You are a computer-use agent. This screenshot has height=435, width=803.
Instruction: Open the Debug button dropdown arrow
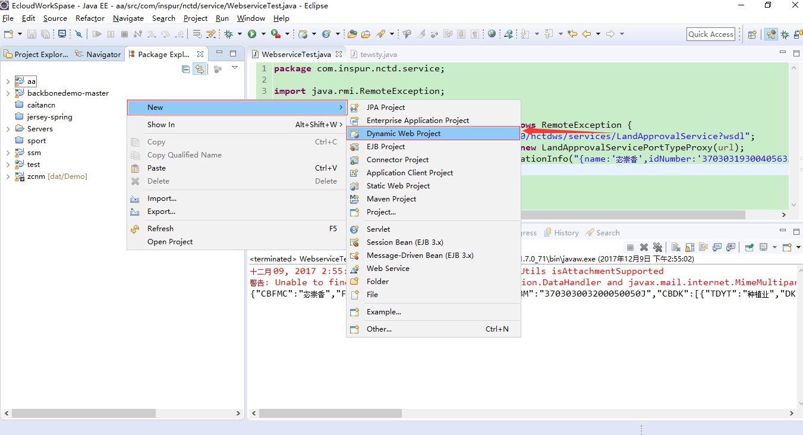(240, 34)
